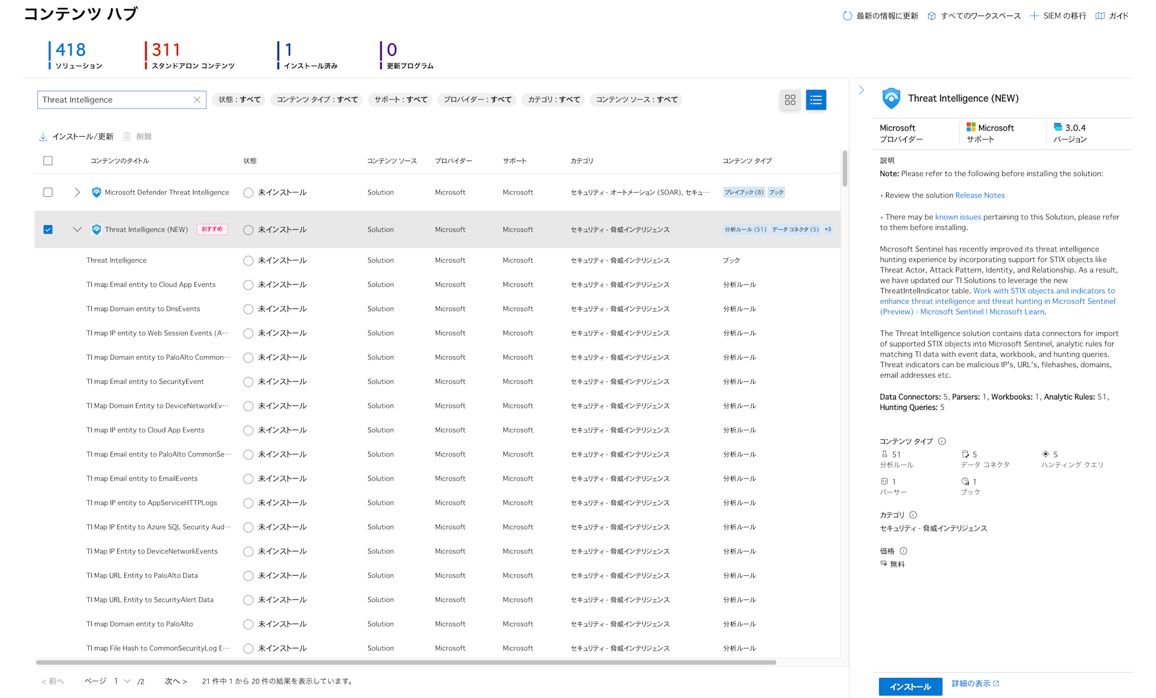Open the Work with STIX objects link
The image size is (1156, 698).
(x=998, y=301)
